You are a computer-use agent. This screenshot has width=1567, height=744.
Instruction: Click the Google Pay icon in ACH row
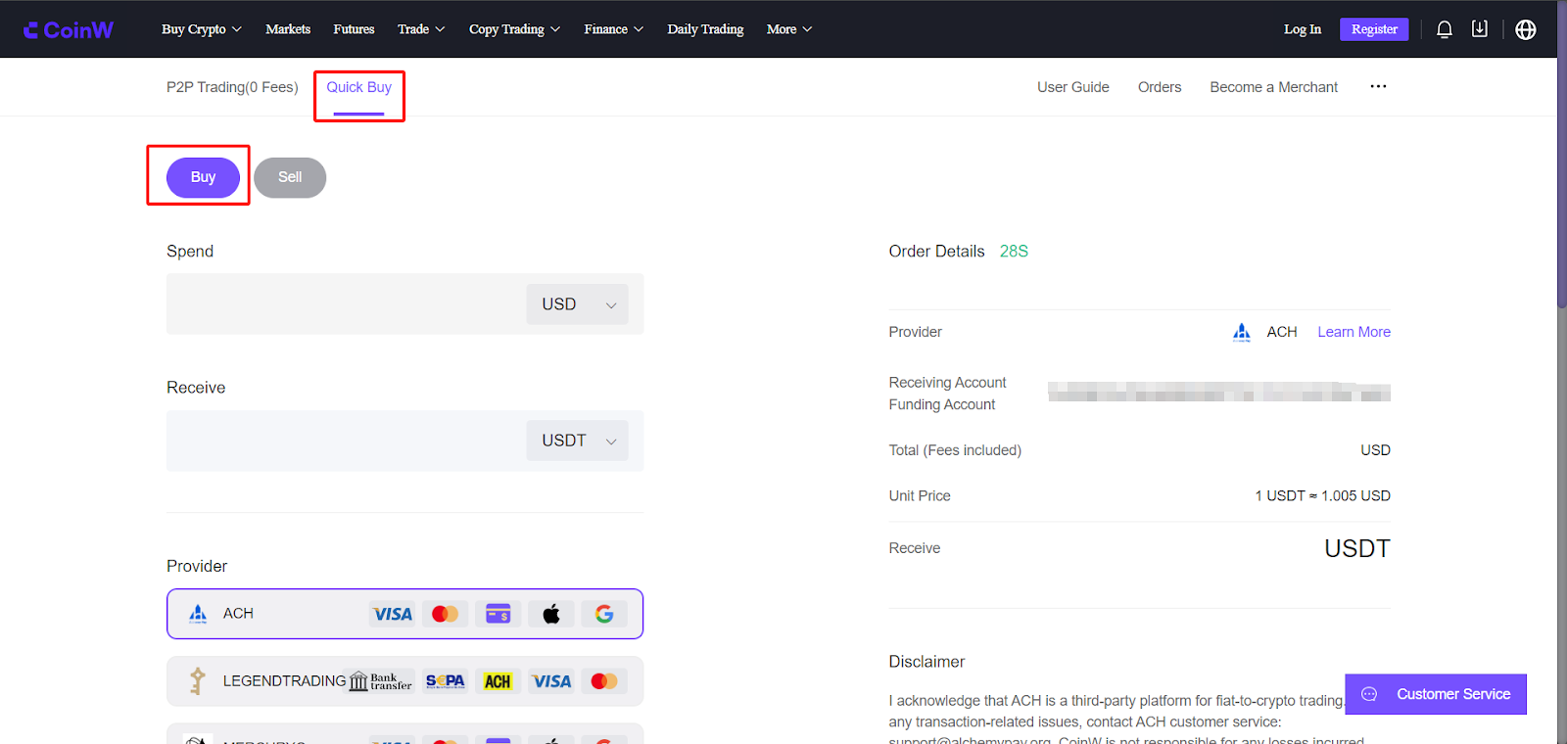click(x=604, y=614)
